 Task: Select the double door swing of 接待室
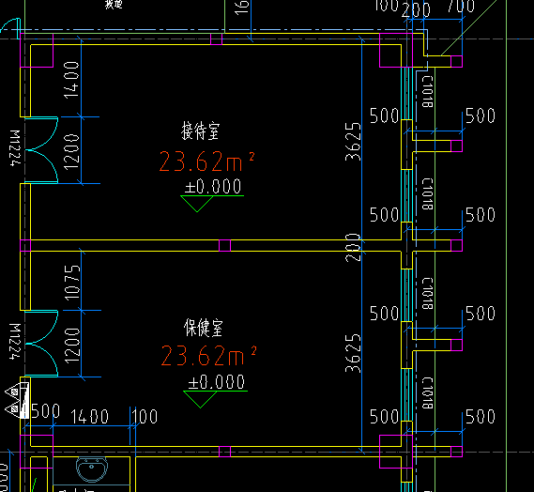(41, 150)
